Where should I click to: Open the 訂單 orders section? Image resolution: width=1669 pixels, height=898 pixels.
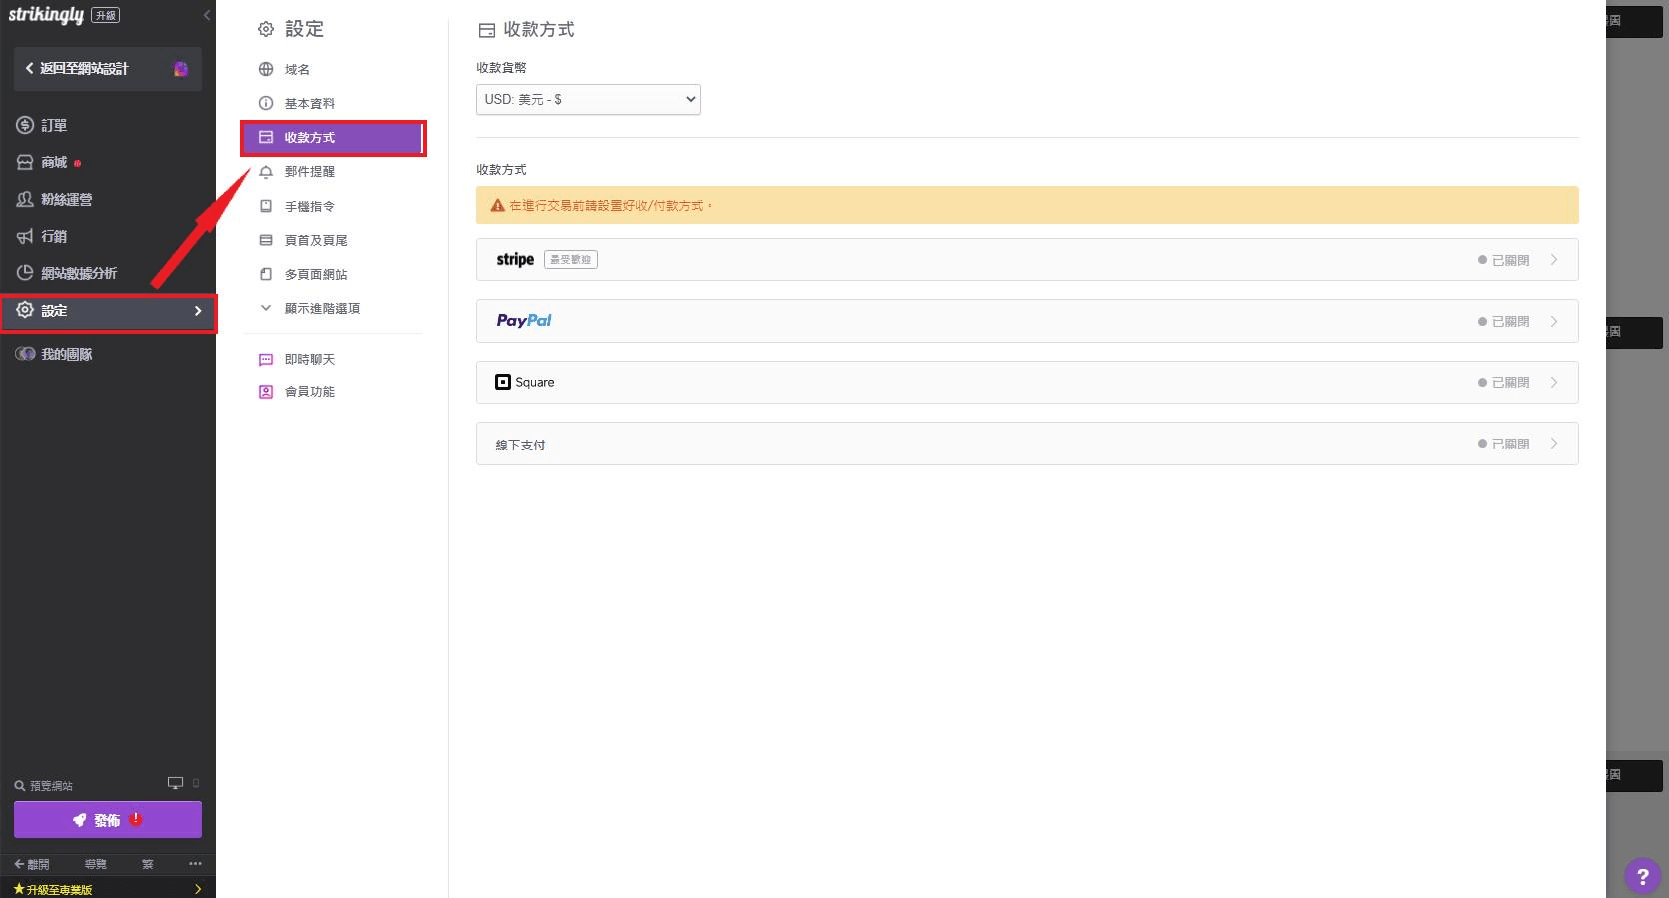[x=54, y=126]
